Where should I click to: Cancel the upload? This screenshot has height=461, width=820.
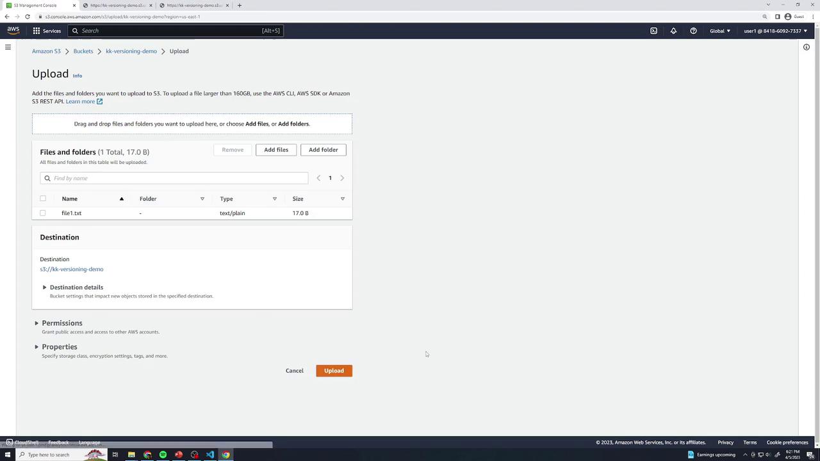click(x=295, y=371)
